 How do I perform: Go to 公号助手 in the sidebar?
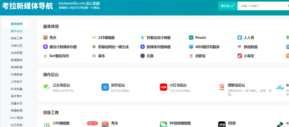[x=17, y=81]
